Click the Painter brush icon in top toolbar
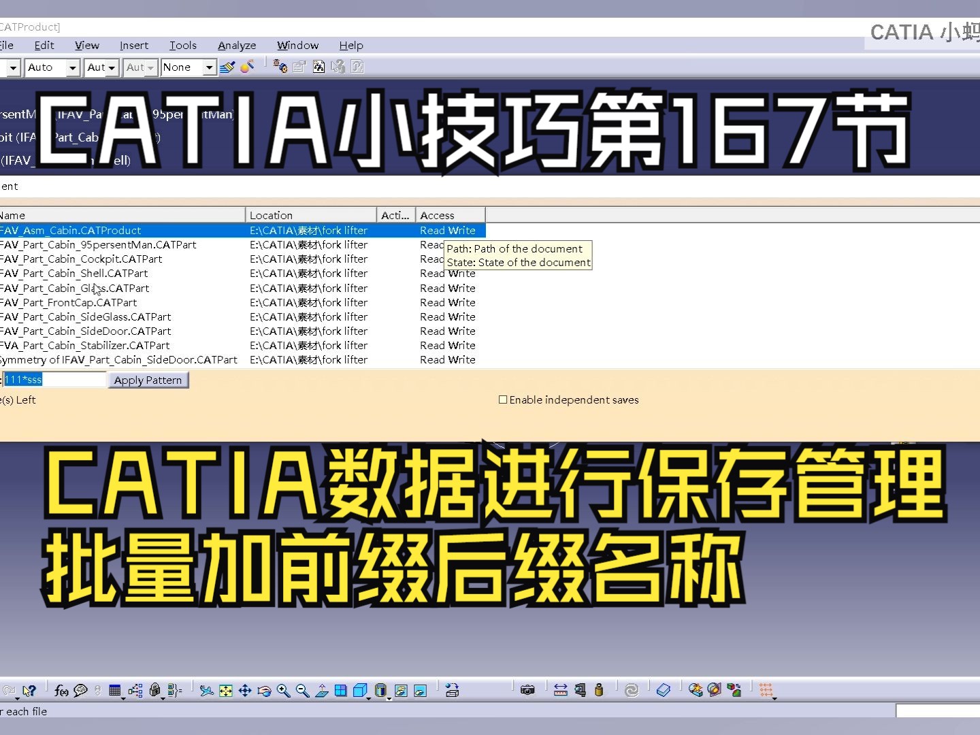The width and height of the screenshot is (980, 735). coord(227,67)
